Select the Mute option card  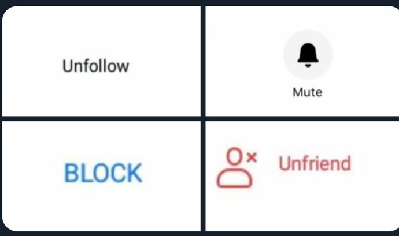click(302, 61)
